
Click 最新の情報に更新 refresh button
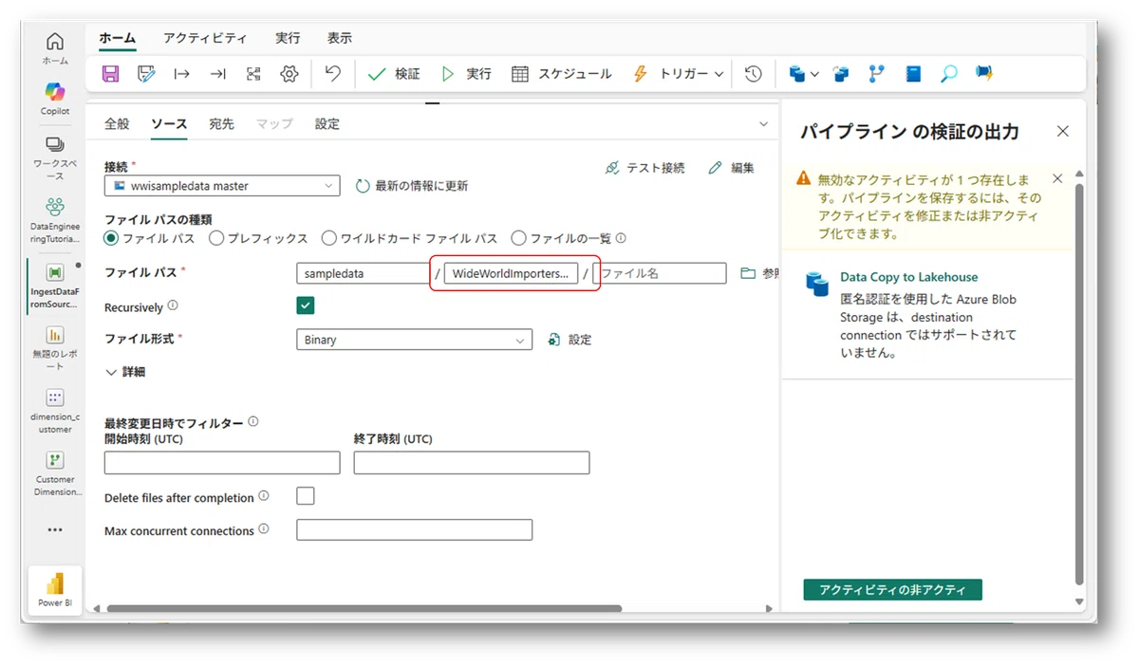click(x=412, y=186)
